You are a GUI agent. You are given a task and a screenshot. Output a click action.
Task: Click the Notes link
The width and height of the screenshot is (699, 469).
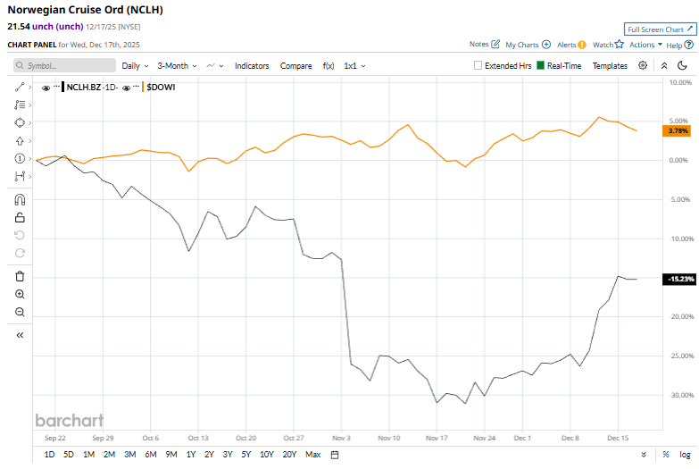(478, 44)
